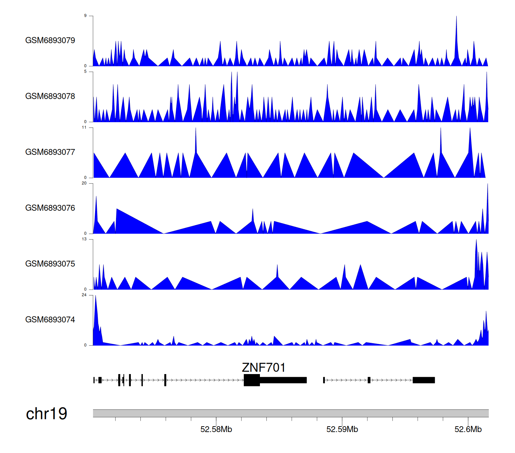Click the gray chr19 ideogram bar
The image size is (515, 453).
[x=290, y=413]
